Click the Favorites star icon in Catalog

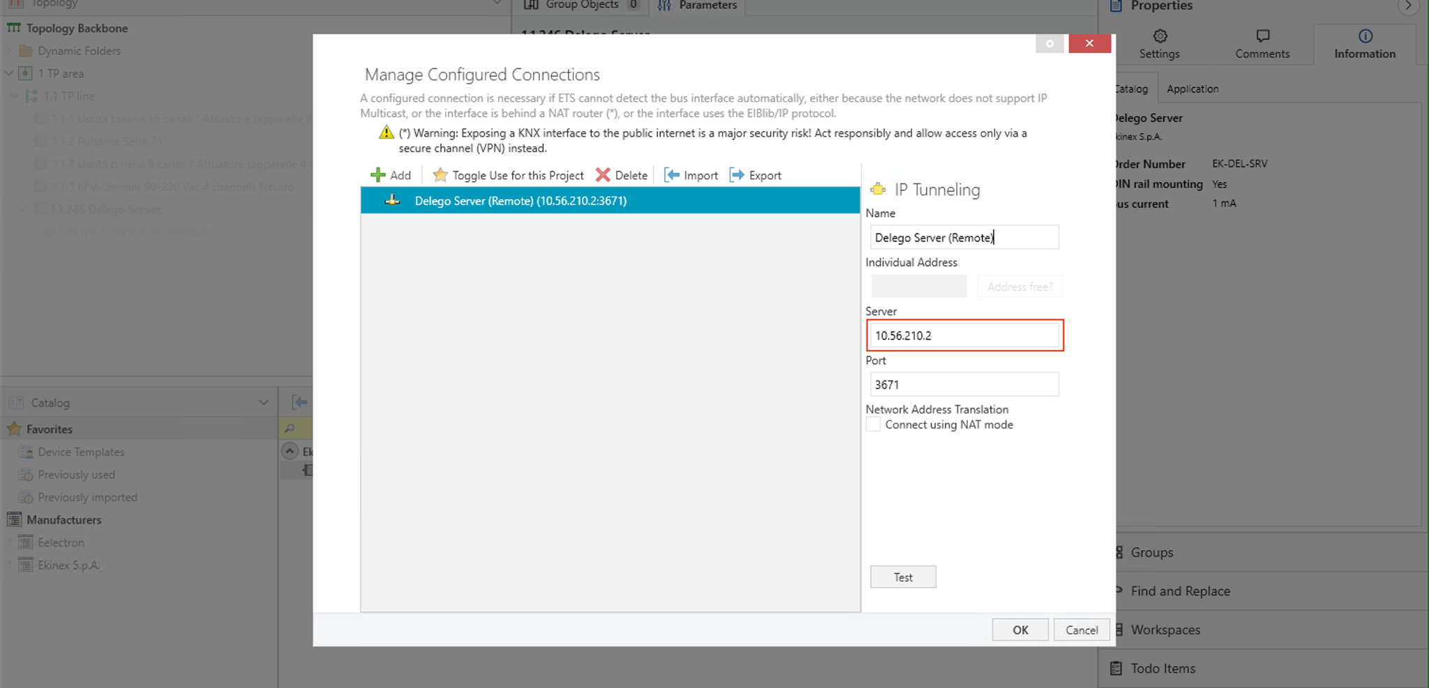point(14,429)
